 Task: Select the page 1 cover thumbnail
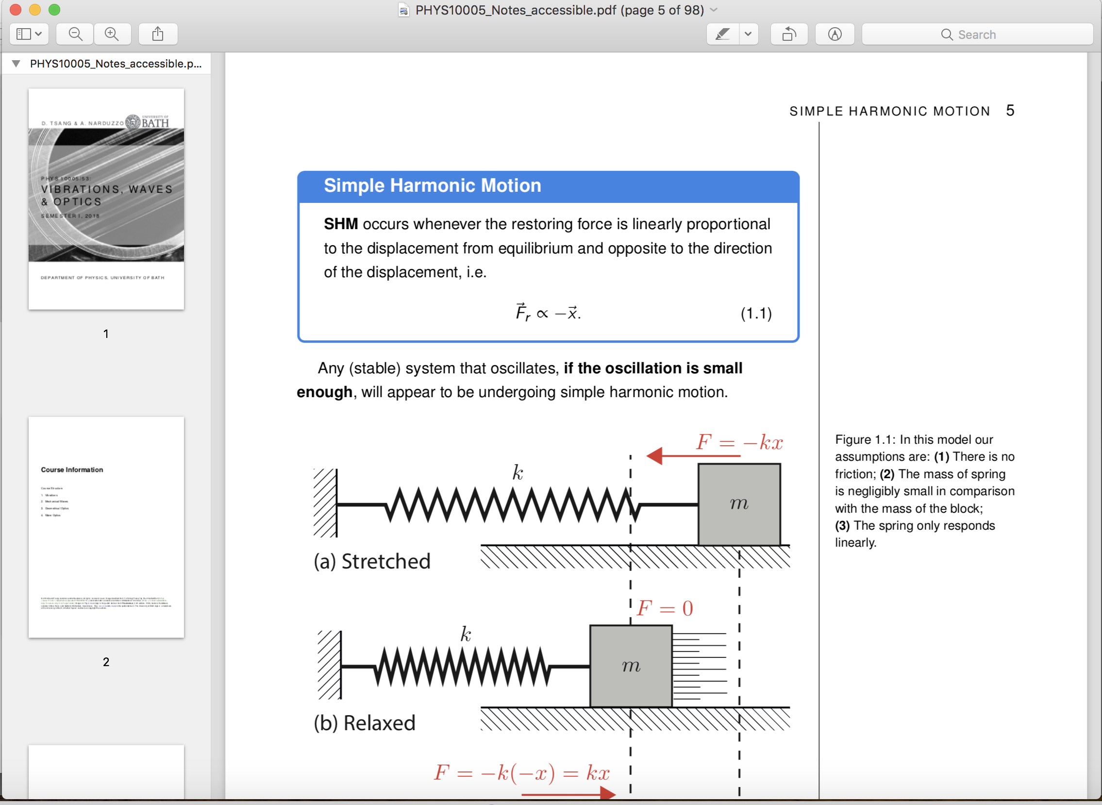(x=106, y=199)
